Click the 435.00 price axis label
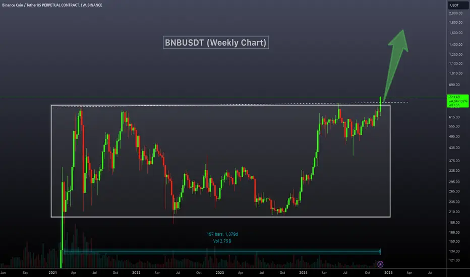This screenshot has height=277, width=470. [x=454, y=148]
